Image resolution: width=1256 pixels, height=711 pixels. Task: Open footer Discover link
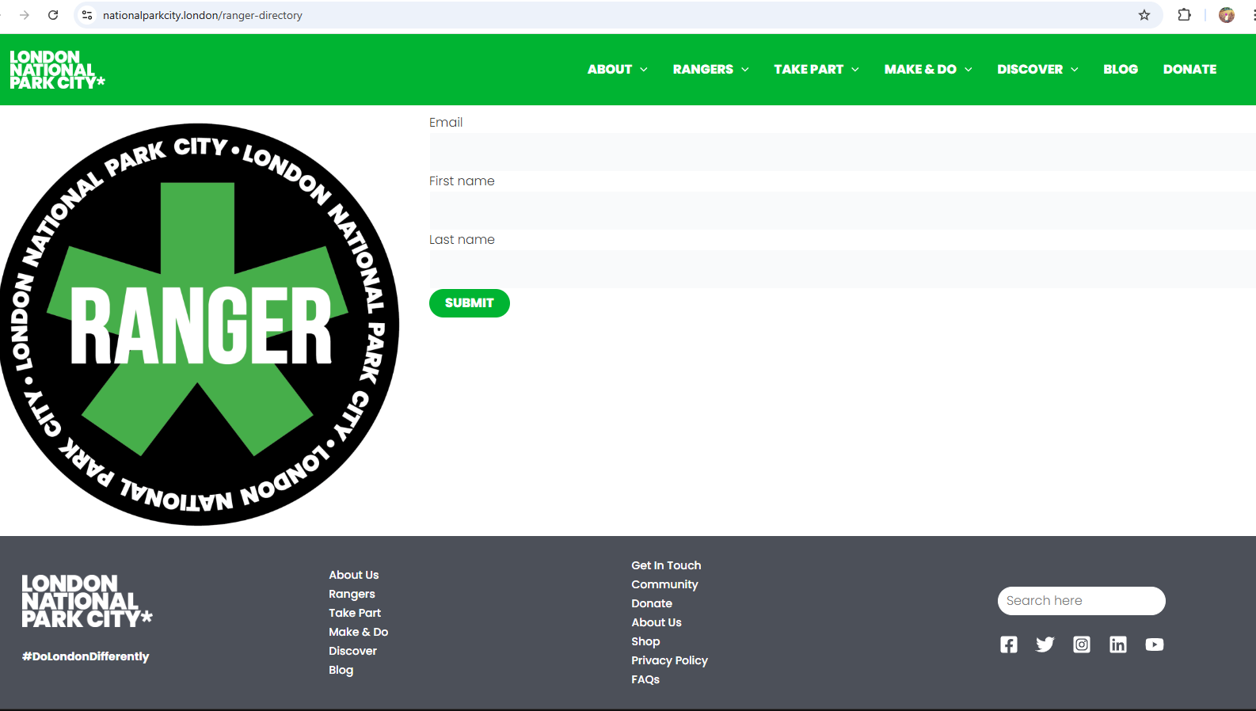pos(353,651)
